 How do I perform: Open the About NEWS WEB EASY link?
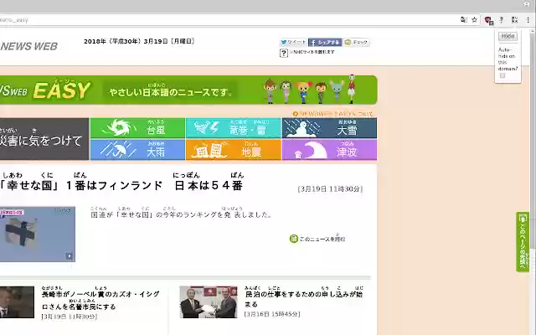(x=332, y=114)
